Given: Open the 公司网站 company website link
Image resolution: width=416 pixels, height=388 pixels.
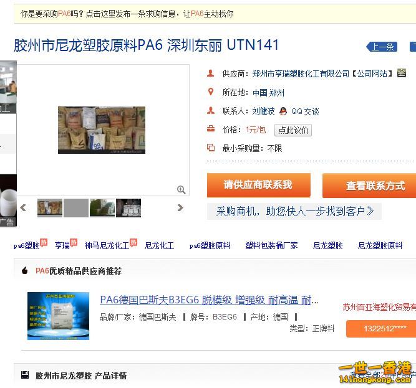Looking at the screenshot, I should [372, 73].
